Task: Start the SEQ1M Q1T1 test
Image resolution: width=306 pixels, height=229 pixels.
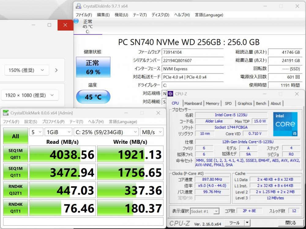Action: click(x=16, y=172)
